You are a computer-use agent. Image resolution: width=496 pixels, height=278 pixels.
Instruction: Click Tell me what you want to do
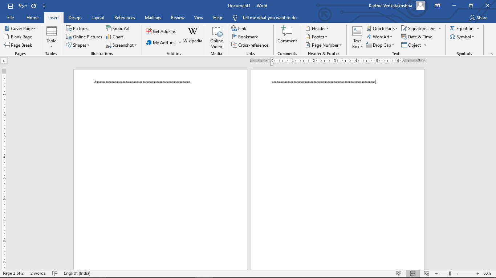point(269,17)
